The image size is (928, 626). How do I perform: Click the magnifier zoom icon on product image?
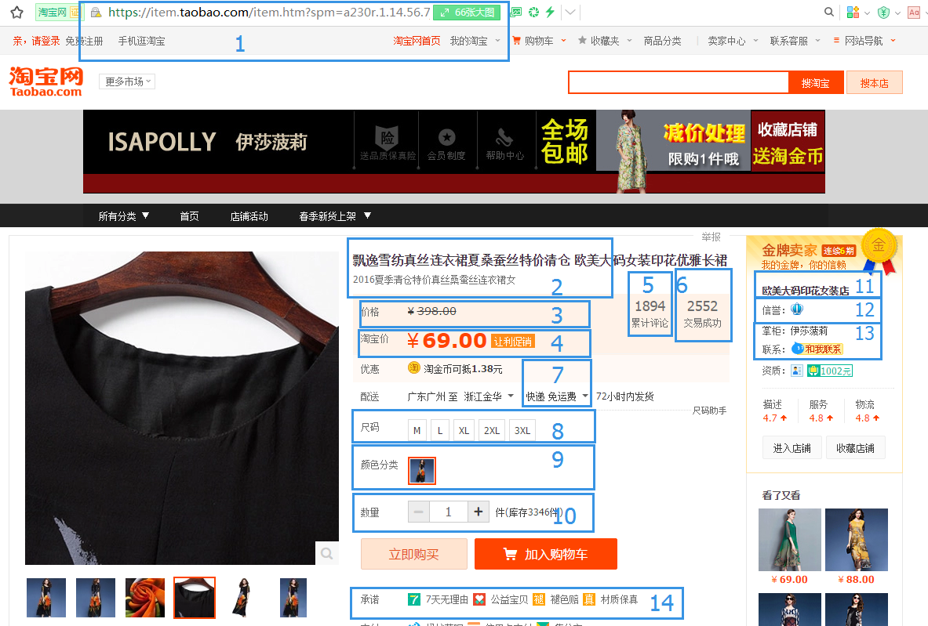[326, 553]
